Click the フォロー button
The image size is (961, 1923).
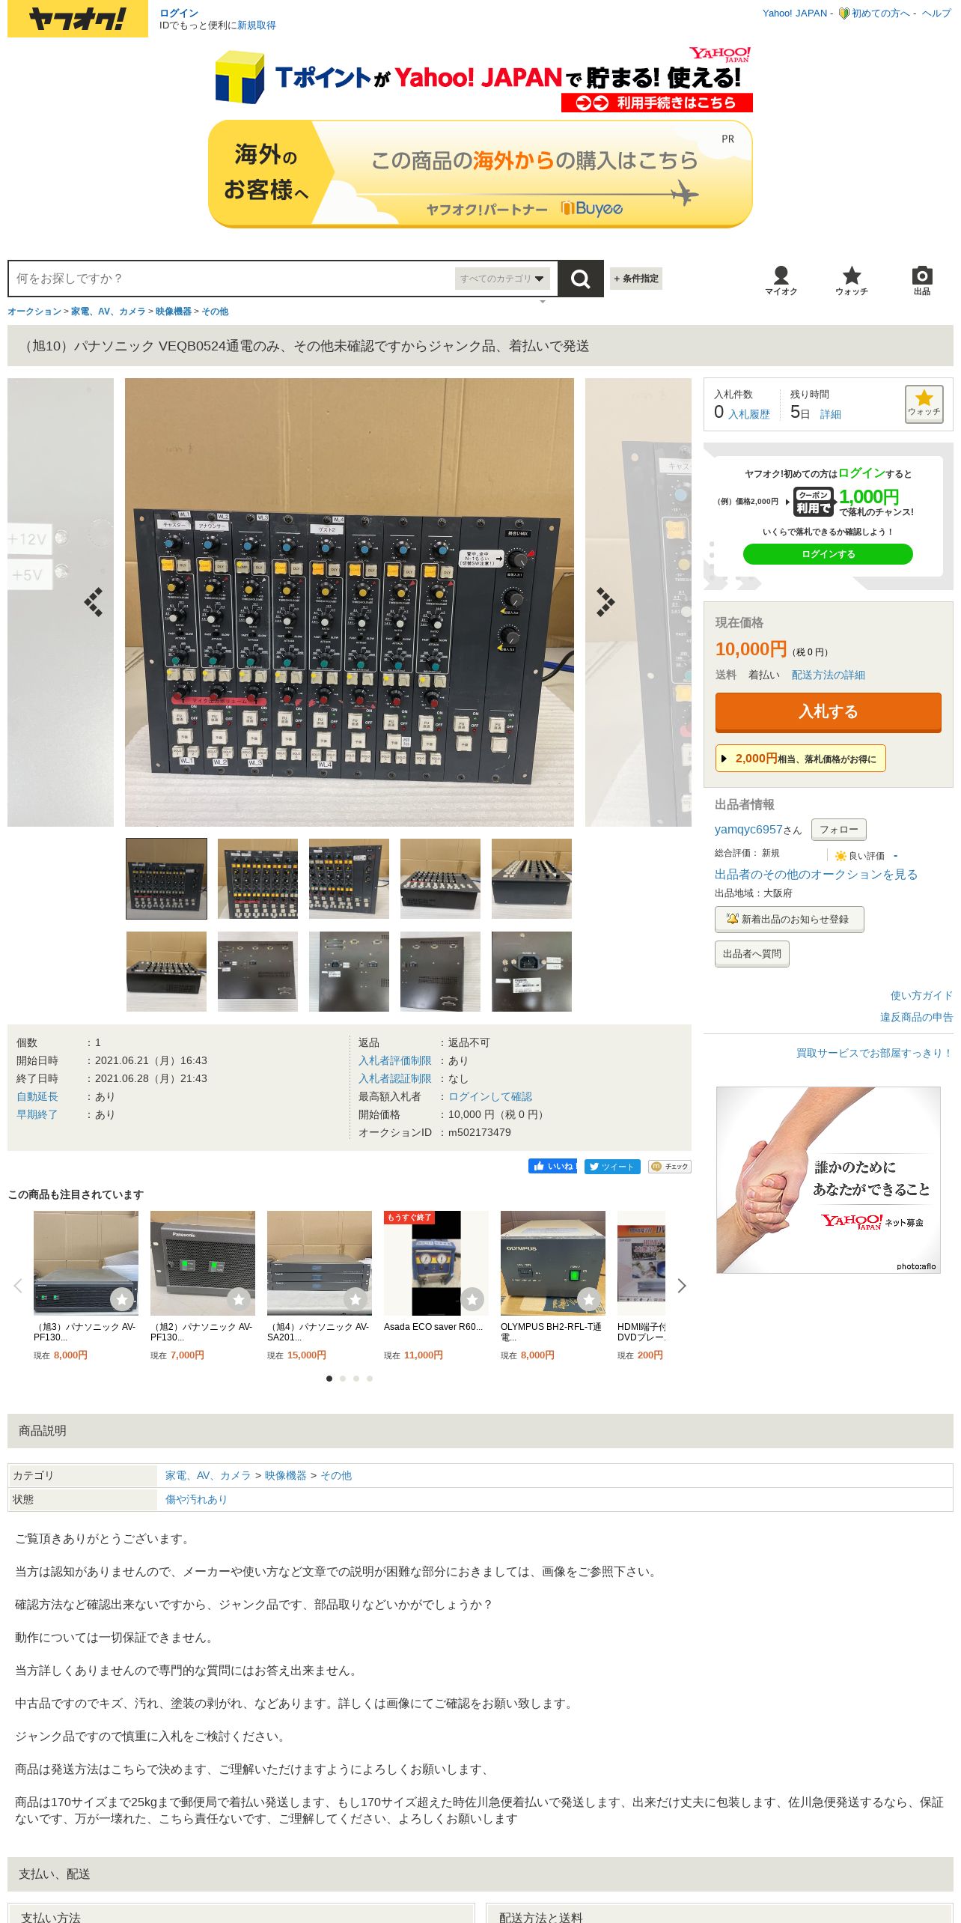(x=839, y=829)
